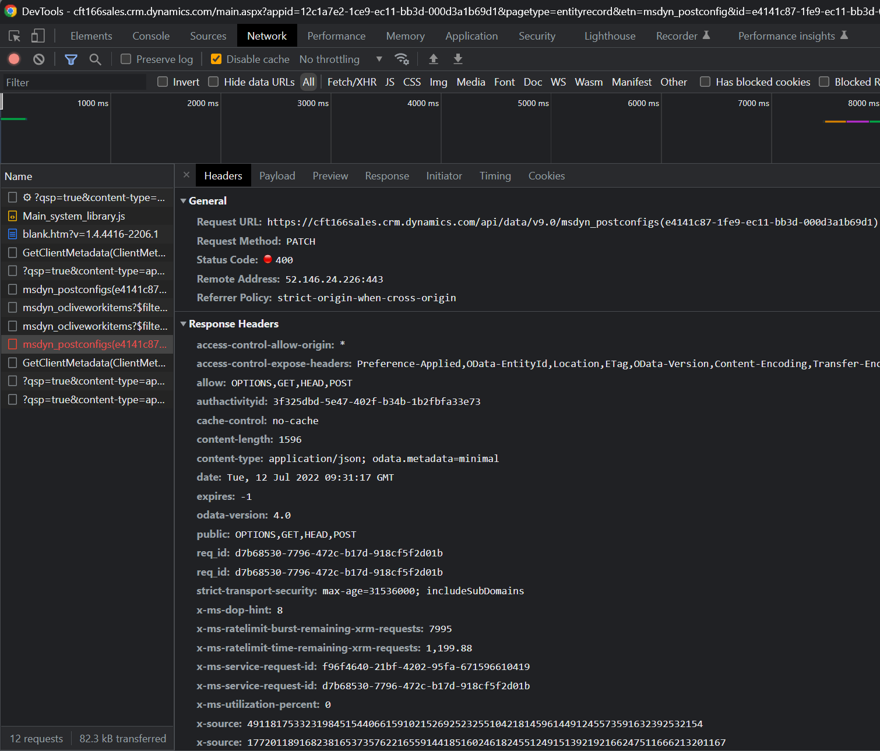The height and width of the screenshot is (751, 880).
Task: View the Timing tab
Action: [x=495, y=175]
